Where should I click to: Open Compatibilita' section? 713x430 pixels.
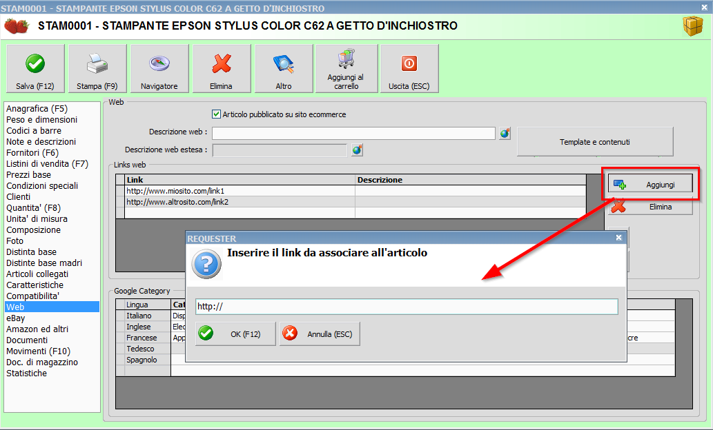point(32,296)
